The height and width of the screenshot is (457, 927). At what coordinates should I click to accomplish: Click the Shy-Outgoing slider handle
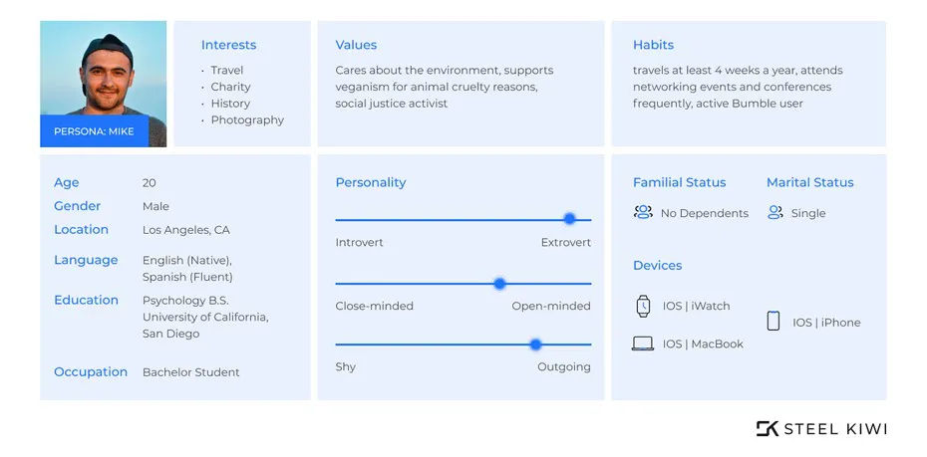tap(535, 344)
